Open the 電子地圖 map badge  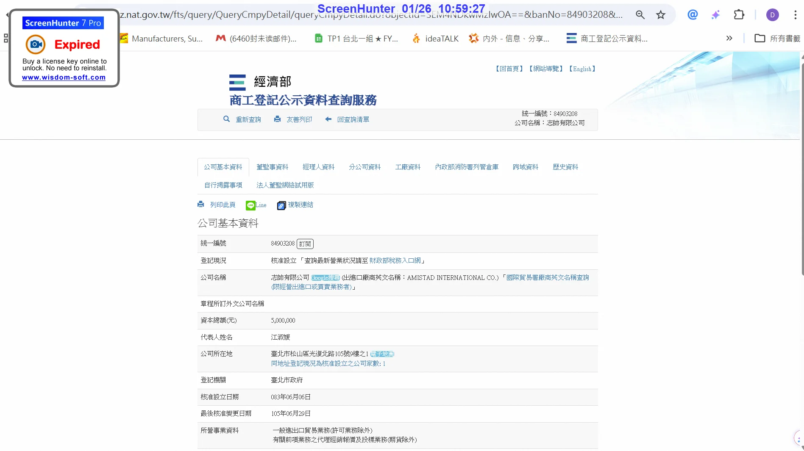tap(382, 354)
